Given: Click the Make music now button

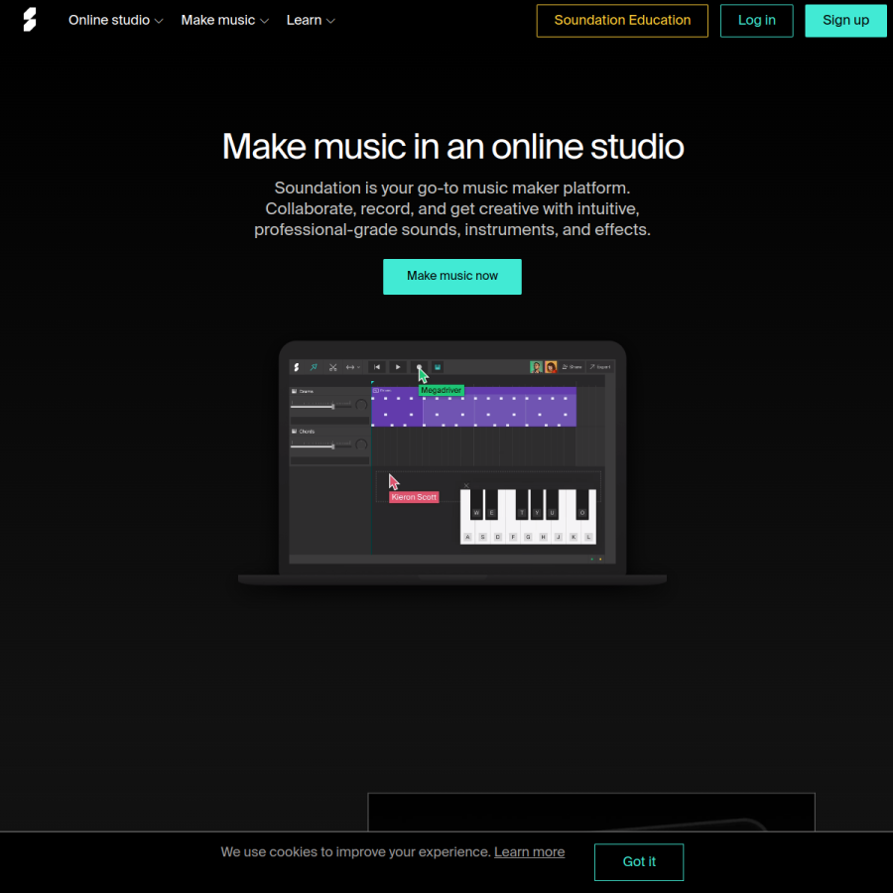Looking at the screenshot, I should tap(452, 276).
